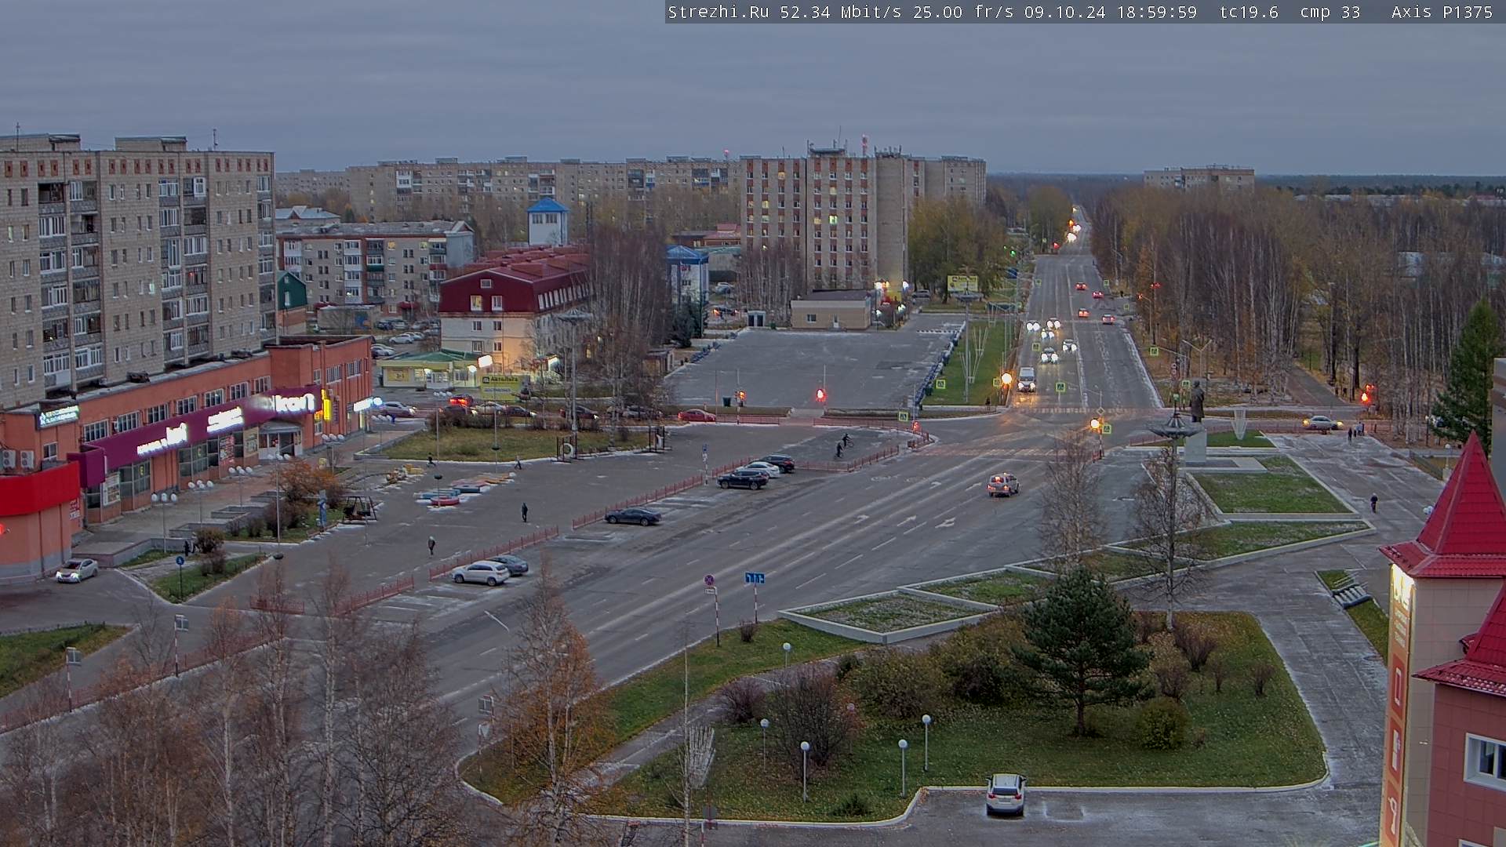Select the tc19.6 temperature reading
1506x847 pixels.
pyautogui.click(x=1249, y=12)
